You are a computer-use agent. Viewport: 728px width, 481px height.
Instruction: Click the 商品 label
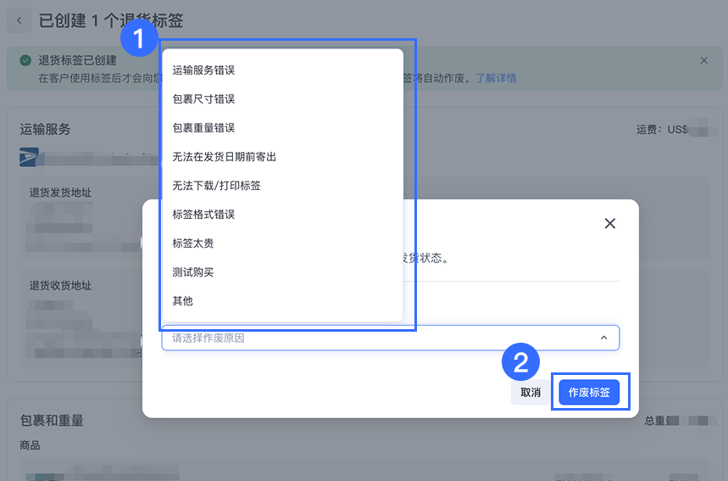pos(30,445)
